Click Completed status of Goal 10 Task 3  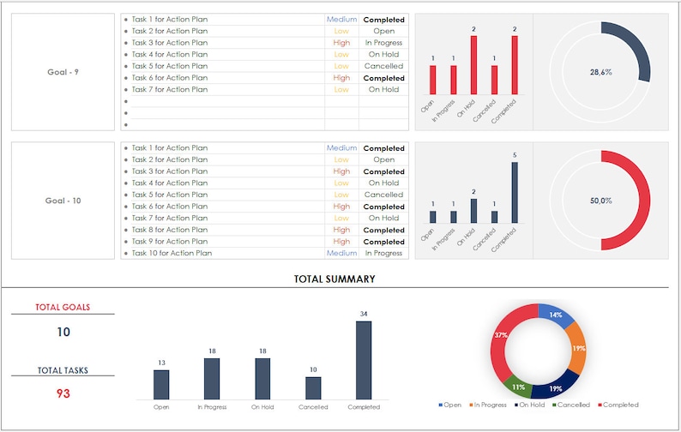(x=384, y=171)
